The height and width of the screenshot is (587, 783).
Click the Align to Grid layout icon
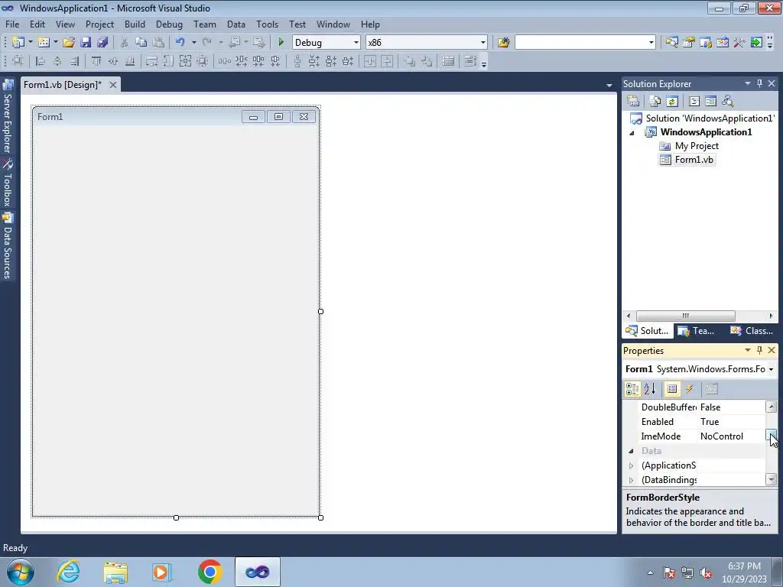pyautogui.click(x=18, y=61)
